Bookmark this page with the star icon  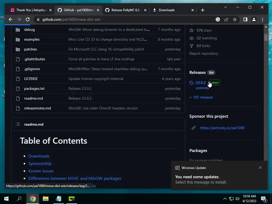235,19
